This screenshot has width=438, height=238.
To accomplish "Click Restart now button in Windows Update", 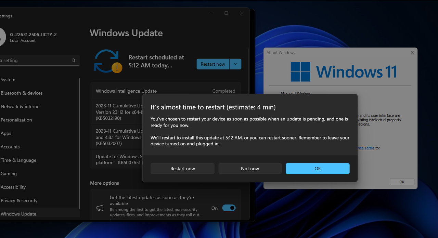I will (213, 64).
